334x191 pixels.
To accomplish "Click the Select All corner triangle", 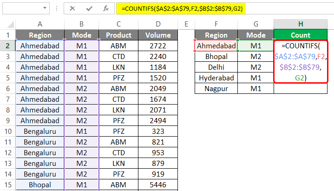I will 8,24.
